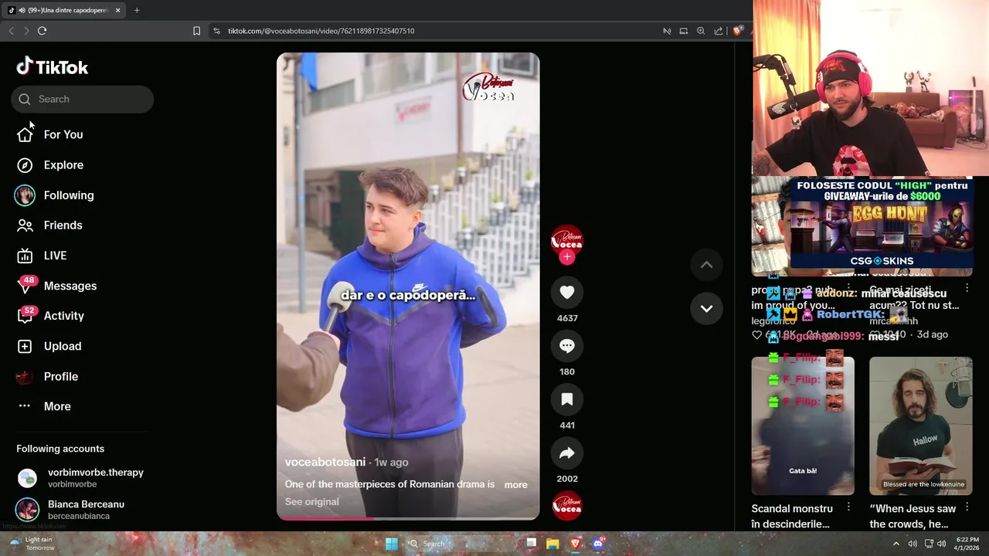
Task: Open the taskbar clock 6:22 PM
Action: pyautogui.click(x=967, y=544)
